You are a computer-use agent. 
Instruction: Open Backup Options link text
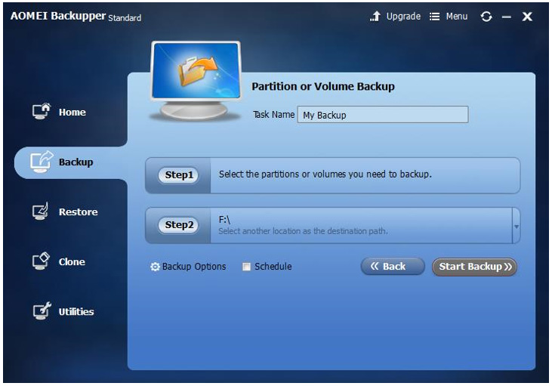194,266
